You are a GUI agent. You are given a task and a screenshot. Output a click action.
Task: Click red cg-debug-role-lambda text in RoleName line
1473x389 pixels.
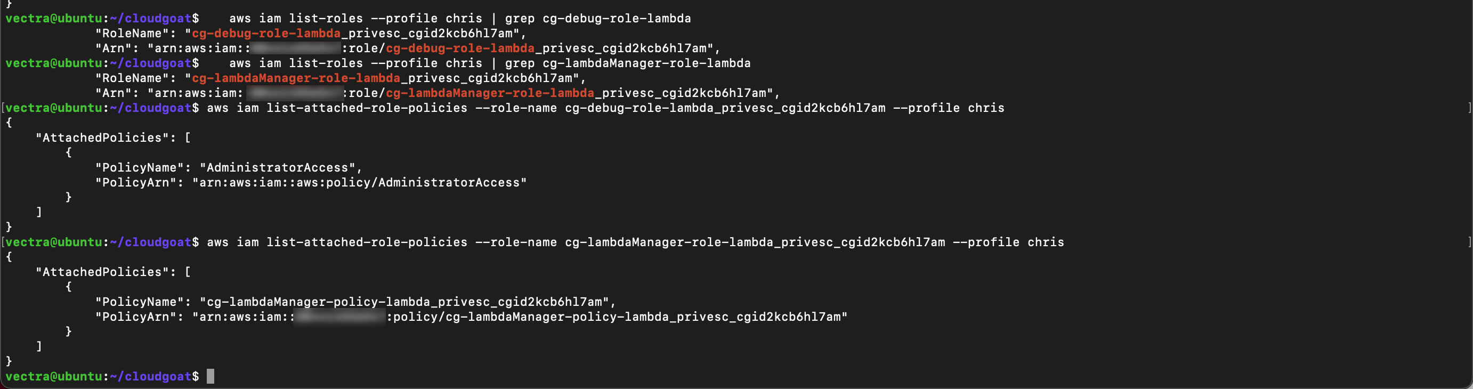coord(266,33)
